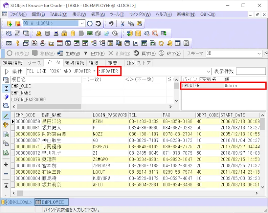Open the TABLE(O) menu

(x=59, y=14)
